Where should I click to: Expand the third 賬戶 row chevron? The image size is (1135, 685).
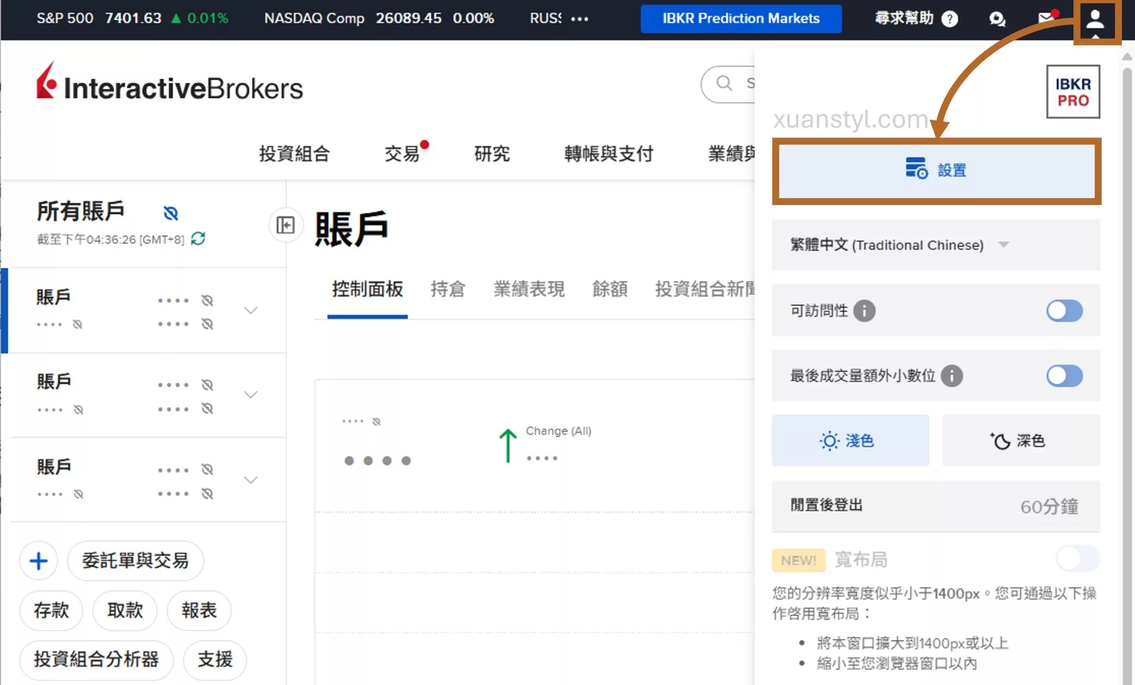click(x=251, y=479)
